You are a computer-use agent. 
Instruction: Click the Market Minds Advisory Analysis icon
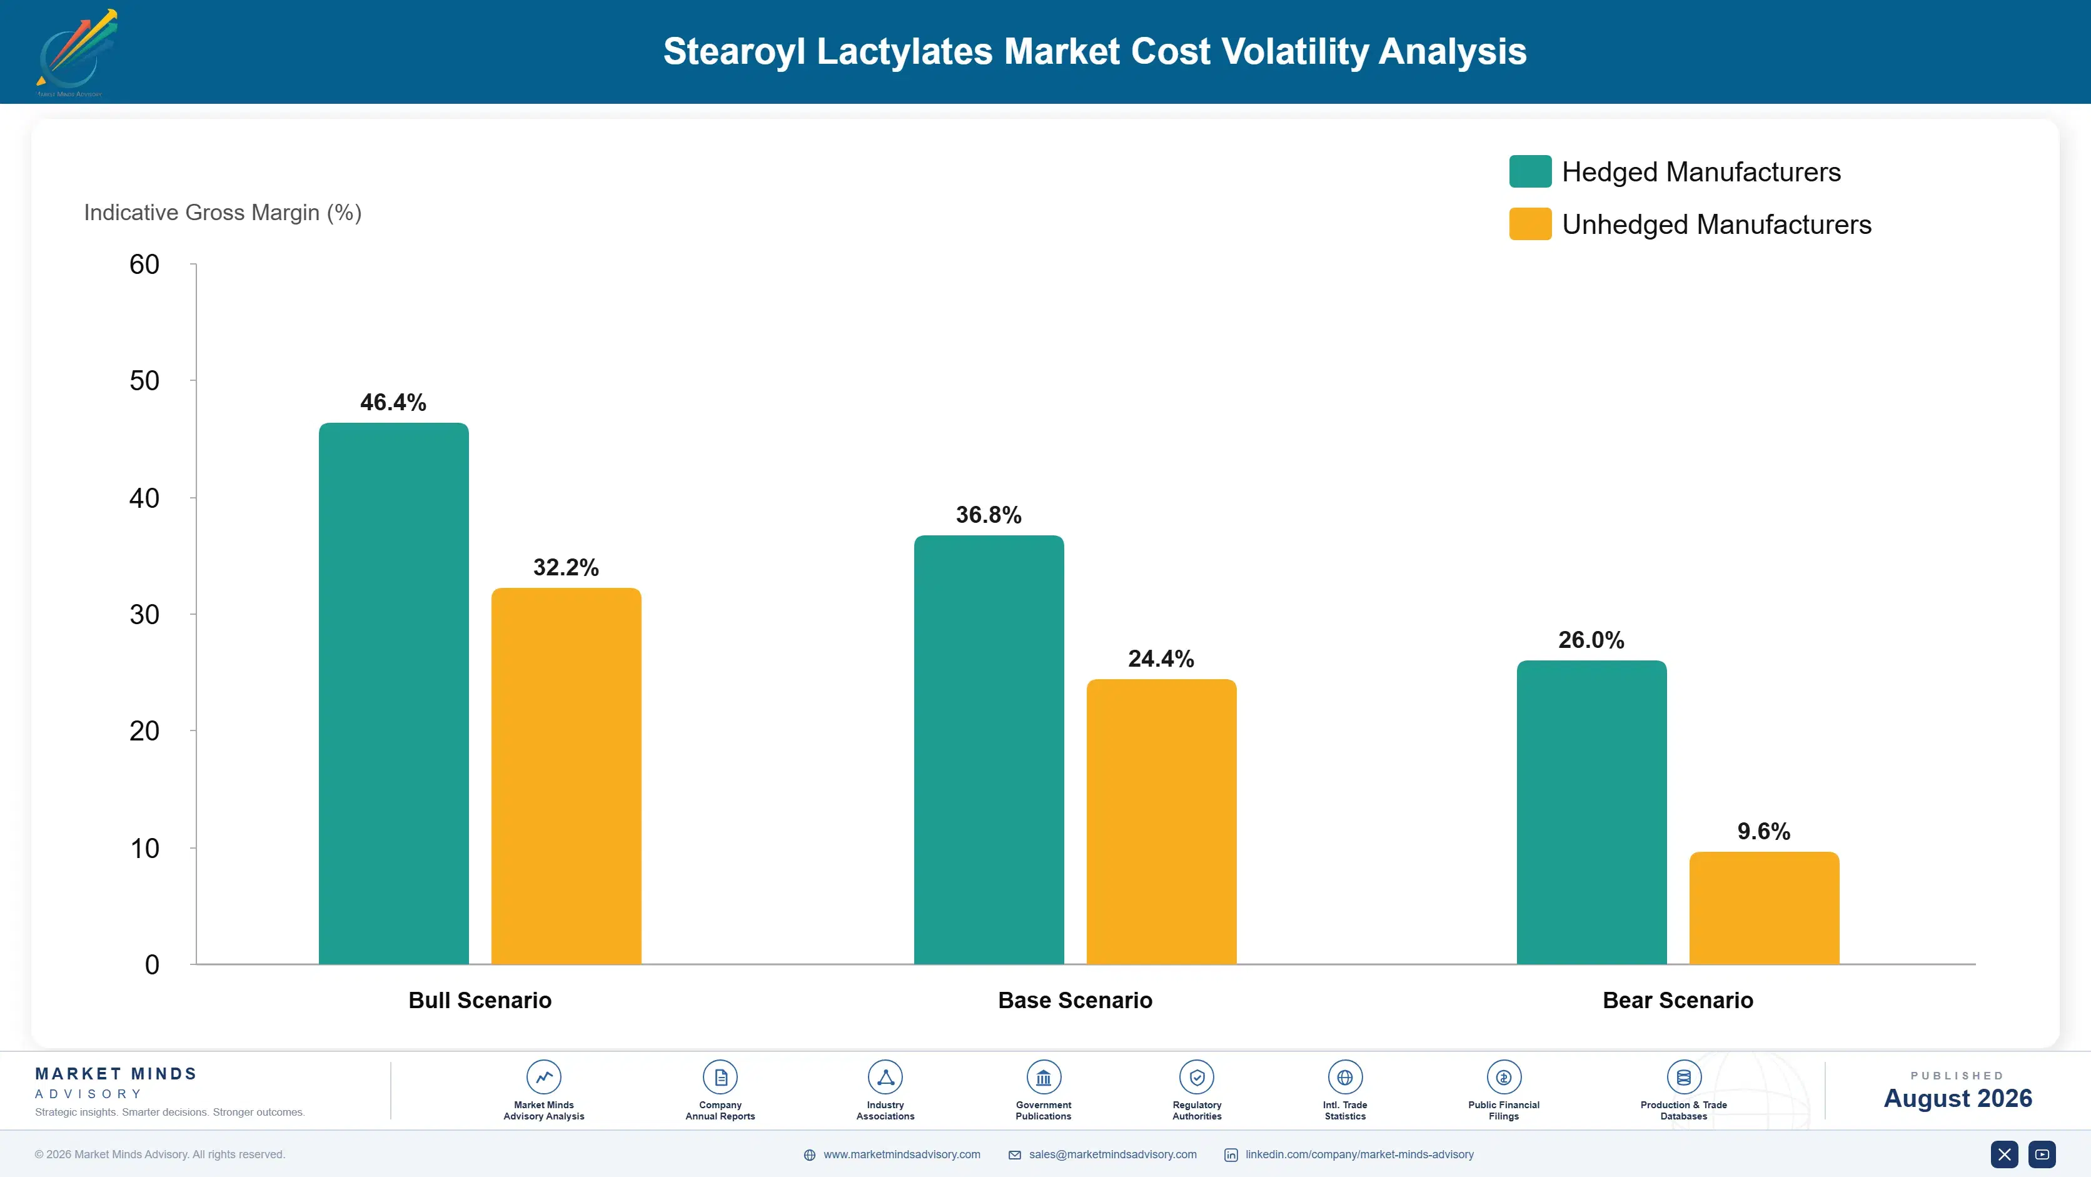click(544, 1077)
